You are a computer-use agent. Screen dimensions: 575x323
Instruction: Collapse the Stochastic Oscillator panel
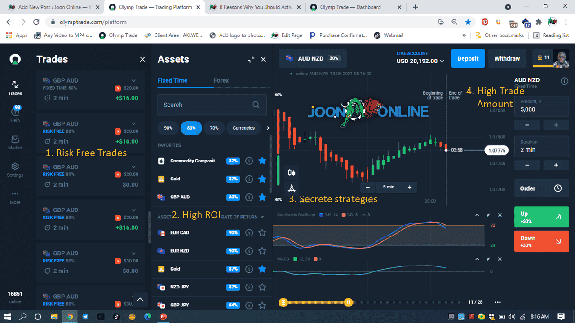point(477,215)
